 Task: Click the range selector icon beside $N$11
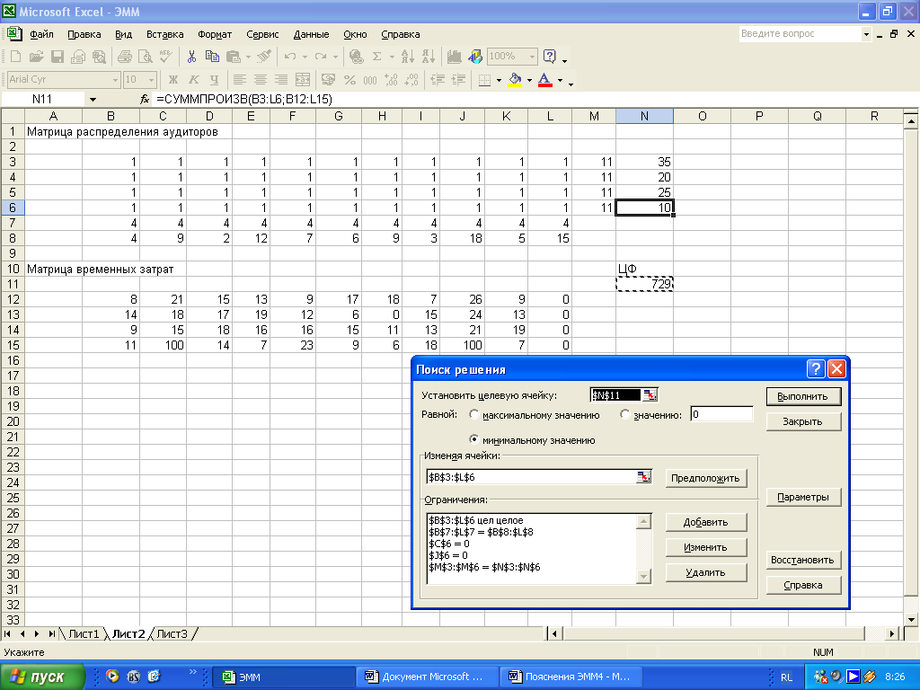[x=650, y=395]
